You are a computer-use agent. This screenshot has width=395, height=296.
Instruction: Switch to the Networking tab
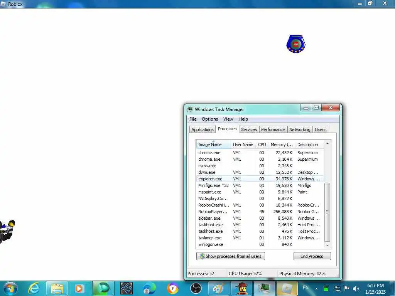point(300,129)
